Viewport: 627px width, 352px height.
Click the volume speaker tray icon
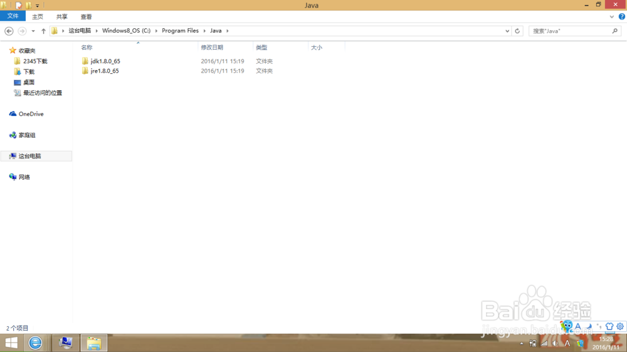[555, 343]
